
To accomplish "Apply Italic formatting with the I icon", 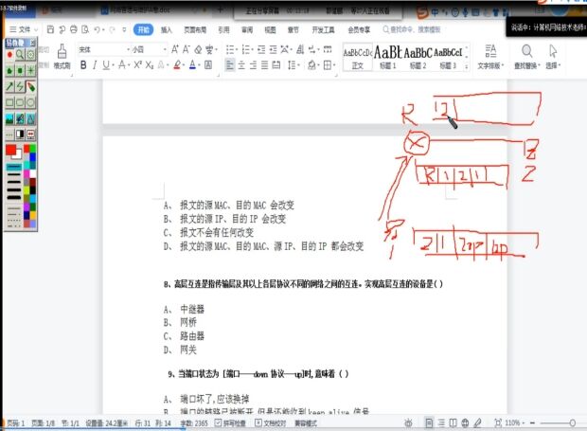I will [x=95, y=65].
